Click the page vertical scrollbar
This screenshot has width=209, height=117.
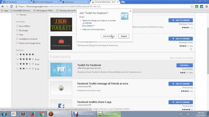[x=208, y=51]
